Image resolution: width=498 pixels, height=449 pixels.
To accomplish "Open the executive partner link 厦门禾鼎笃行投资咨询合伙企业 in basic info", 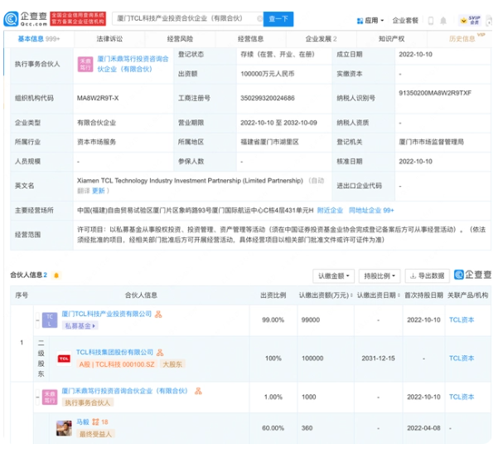I will coord(133,64).
